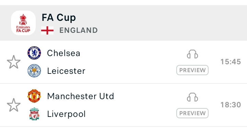Favorite the Chelsea vs Leicester match star
This screenshot has width=247, height=134.
point(14,62)
